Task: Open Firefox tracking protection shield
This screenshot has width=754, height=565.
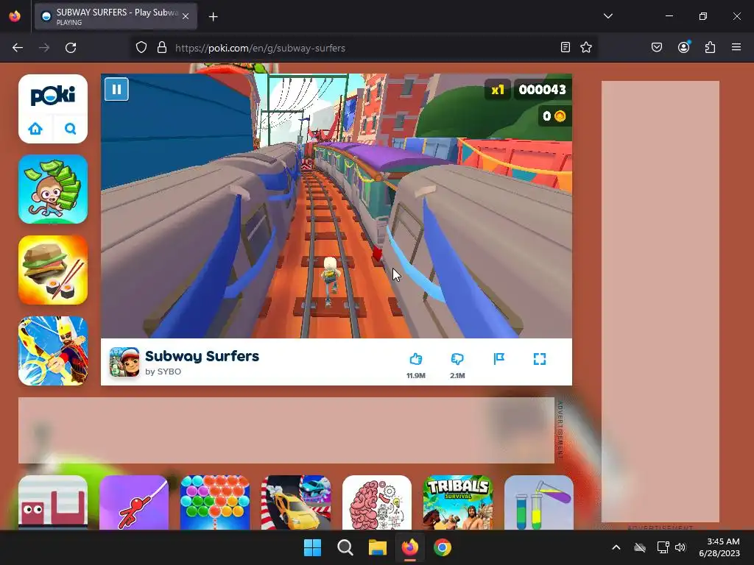Action: 141,48
